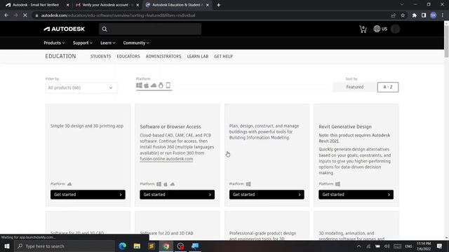Click the search magnifier icon
449x252 pixels.
pos(105,29)
